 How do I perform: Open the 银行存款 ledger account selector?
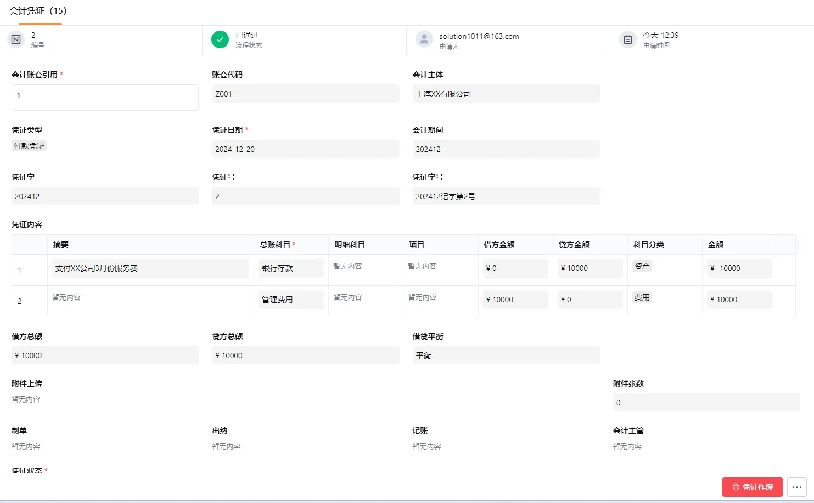[291, 268]
